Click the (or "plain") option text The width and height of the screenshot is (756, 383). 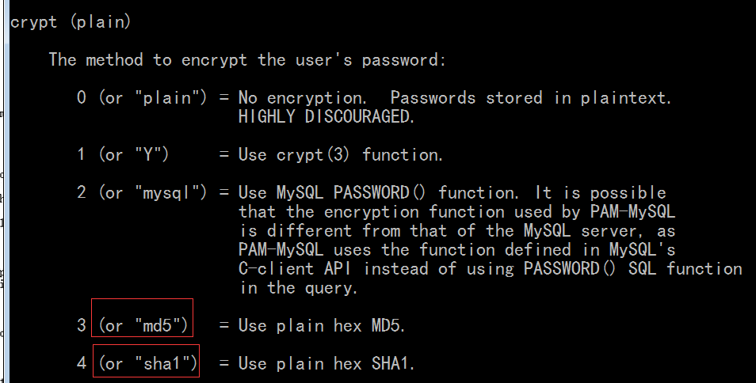(x=152, y=97)
